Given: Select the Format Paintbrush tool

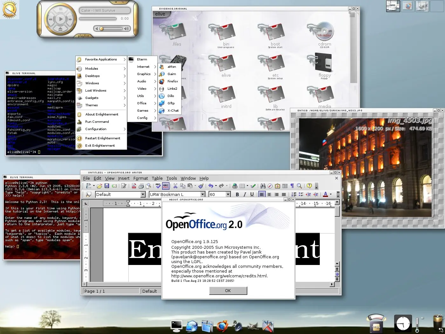Looking at the screenshot, I should click(201, 186).
